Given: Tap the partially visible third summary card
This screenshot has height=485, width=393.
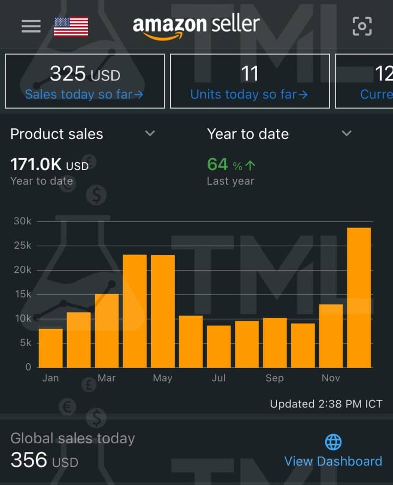Looking at the screenshot, I should coord(365,81).
